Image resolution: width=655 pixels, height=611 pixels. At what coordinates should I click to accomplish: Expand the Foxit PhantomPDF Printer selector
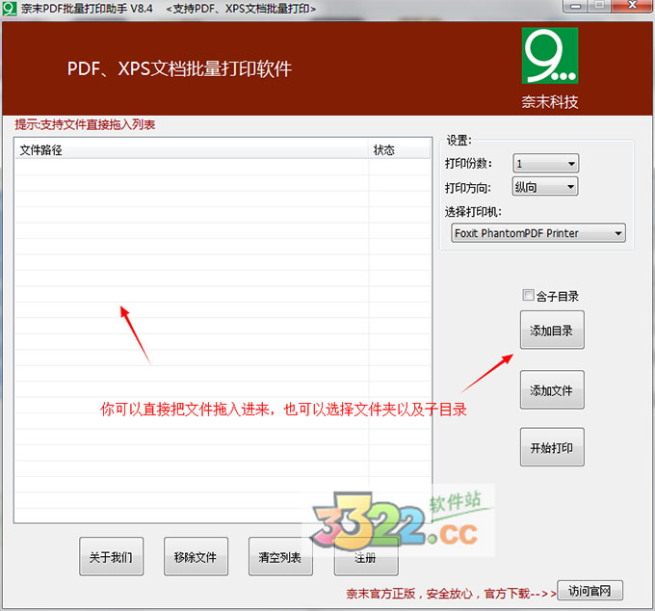pyautogui.click(x=538, y=233)
